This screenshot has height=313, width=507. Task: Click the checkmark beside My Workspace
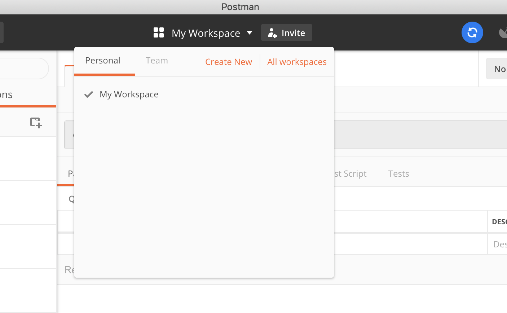click(89, 94)
